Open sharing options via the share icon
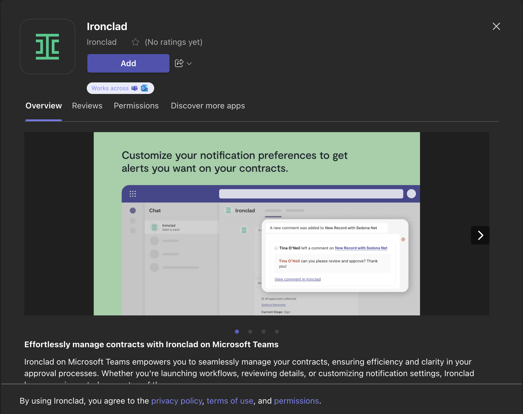 click(179, 63)
